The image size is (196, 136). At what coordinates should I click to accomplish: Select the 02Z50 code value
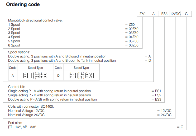pos(133,29)
